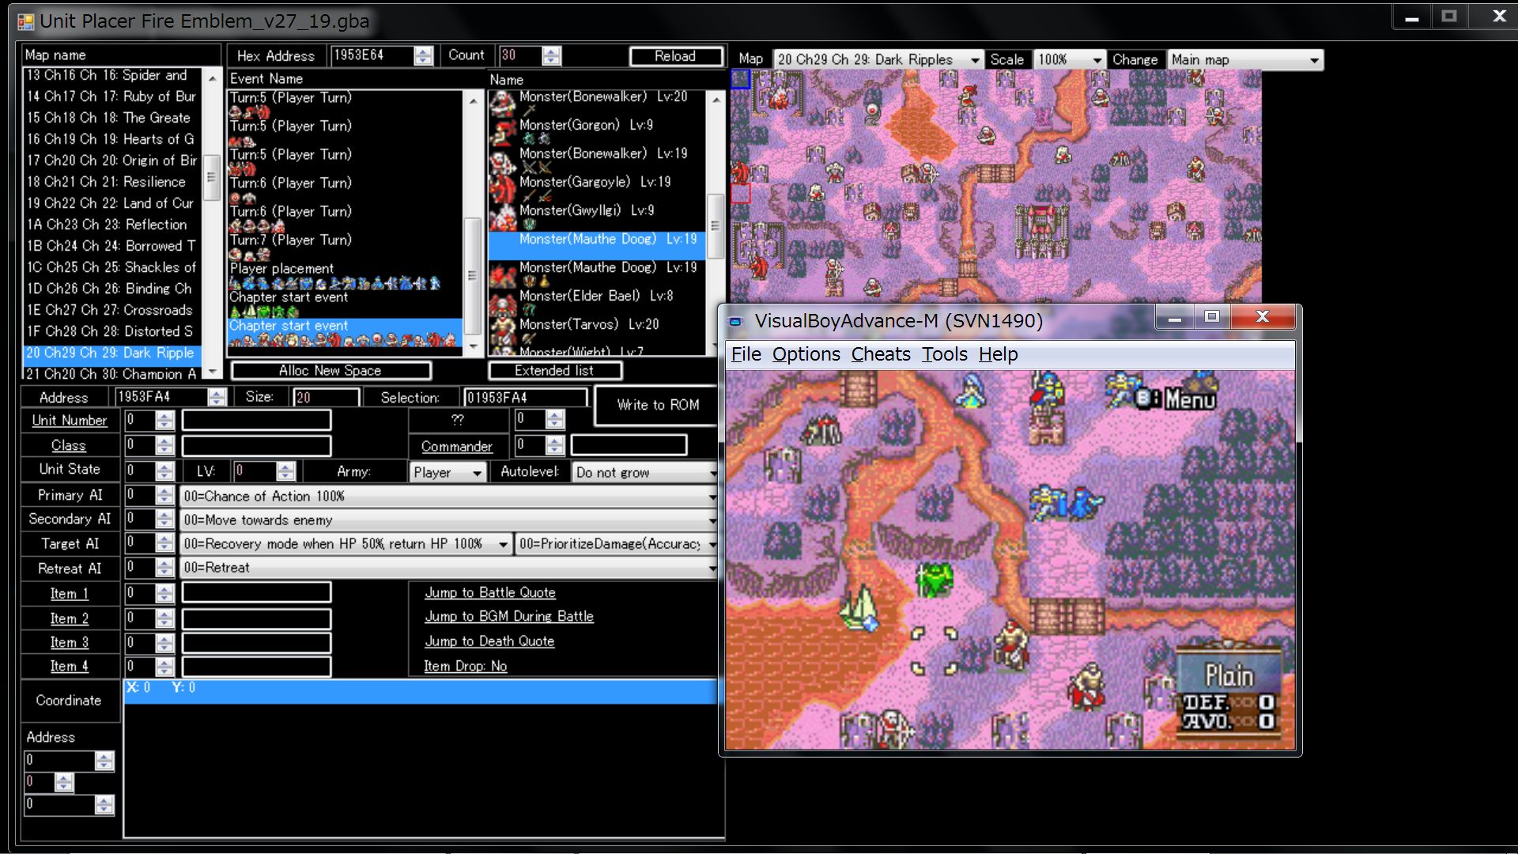The height and width of the screenshot is (854, 1518).
Task: Toggle Item Drop: No link
Action: (465, 666)
